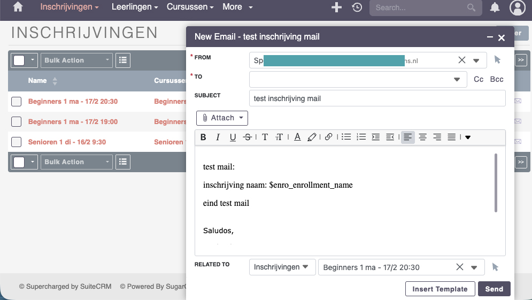Start a bulleted list in the editor

346,137
